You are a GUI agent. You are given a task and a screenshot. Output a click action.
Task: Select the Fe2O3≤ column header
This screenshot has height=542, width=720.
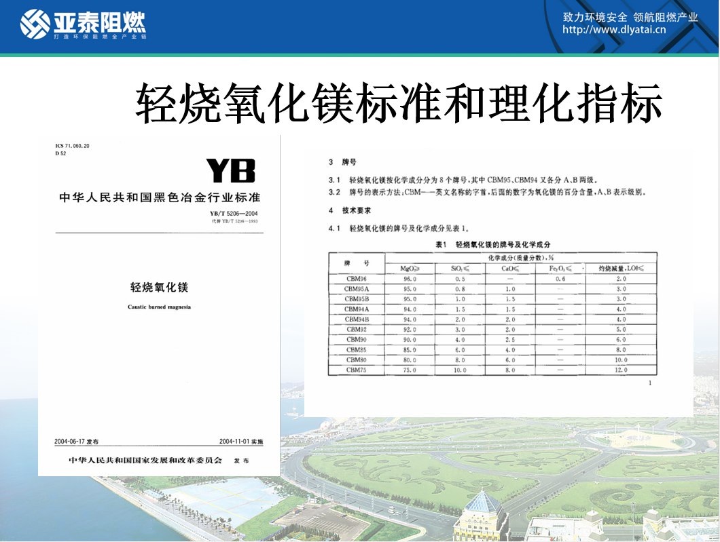point(560,268)
